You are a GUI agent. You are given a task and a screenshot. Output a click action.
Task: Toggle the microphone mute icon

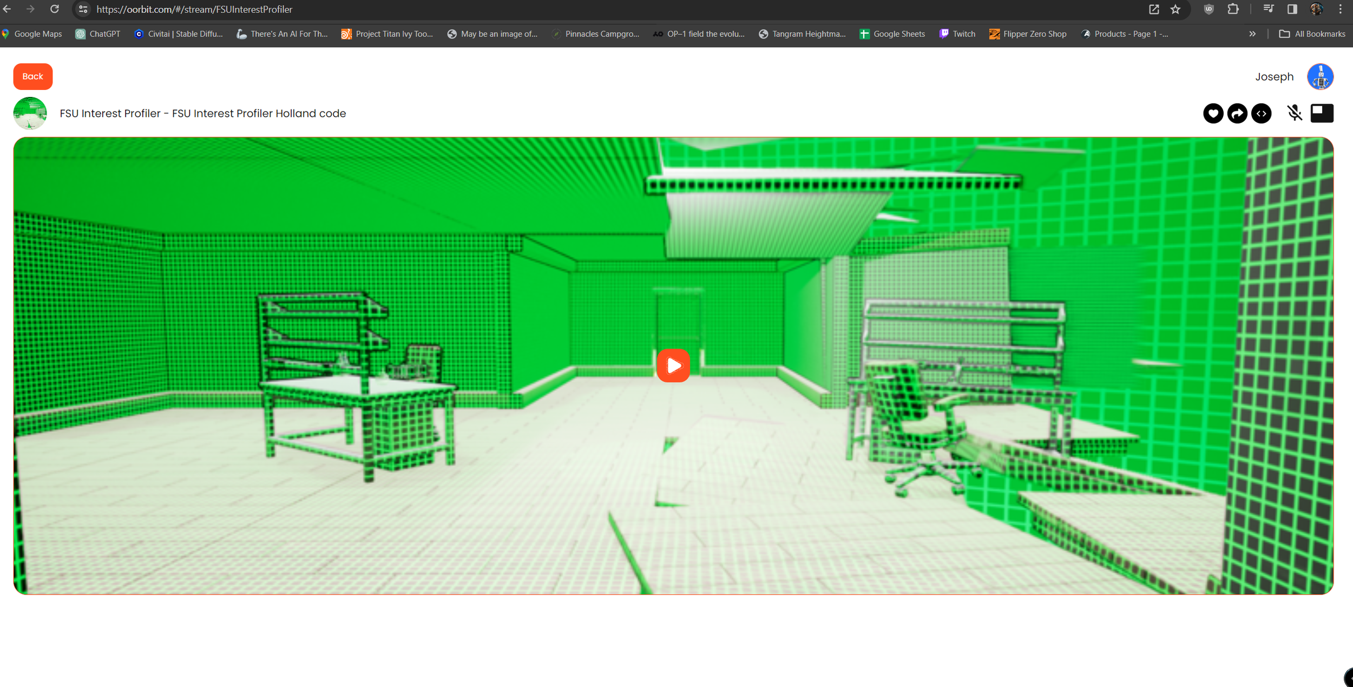tap(1295, 113)
